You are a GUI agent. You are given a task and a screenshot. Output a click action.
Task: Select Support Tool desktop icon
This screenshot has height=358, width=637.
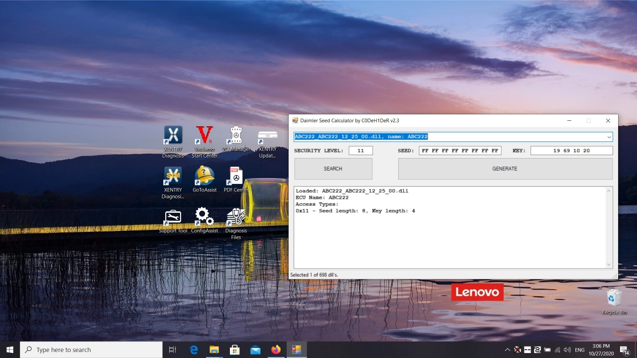(x=173, y=221)
